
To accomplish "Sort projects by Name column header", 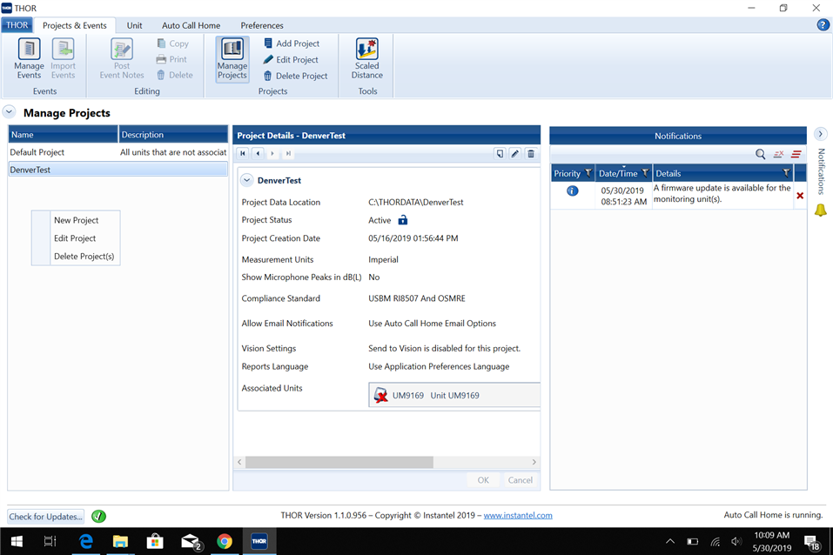I will 63,135.
